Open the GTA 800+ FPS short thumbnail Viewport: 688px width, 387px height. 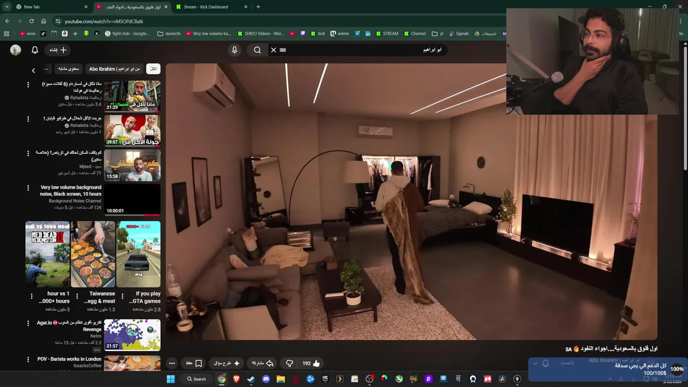click(139, 254)
